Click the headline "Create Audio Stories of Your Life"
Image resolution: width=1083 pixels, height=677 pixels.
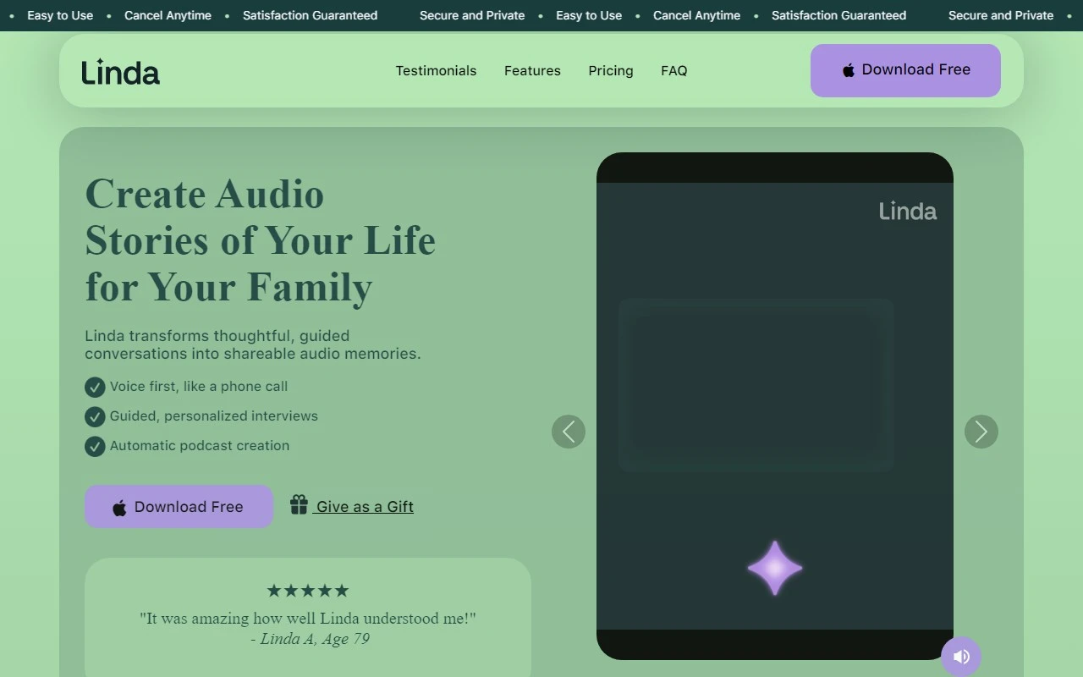click(x=261, y=240)
